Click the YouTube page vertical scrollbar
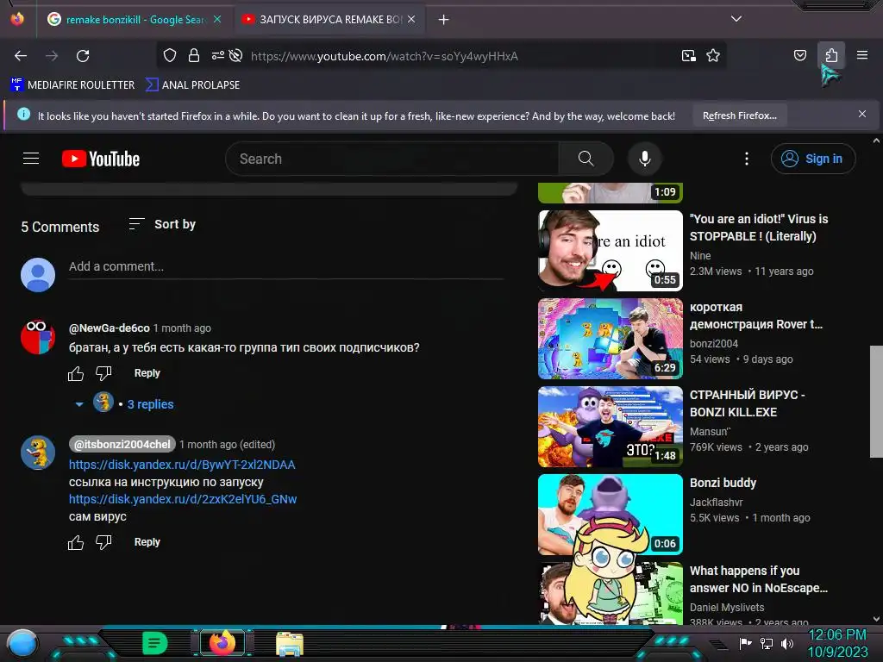The height and width of the screenshot is (662, 883). click(x=876, y=402)
